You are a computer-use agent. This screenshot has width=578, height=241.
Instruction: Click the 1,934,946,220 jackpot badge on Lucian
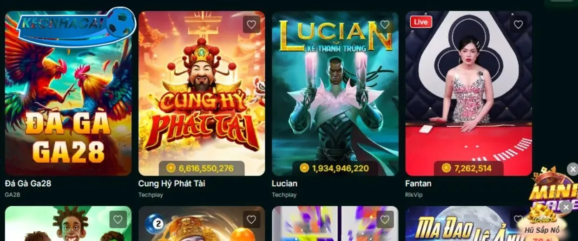point(335,168)
